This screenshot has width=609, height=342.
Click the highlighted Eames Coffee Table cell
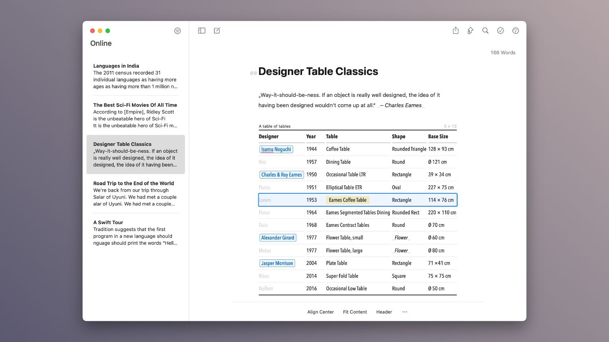coord(348,200)
